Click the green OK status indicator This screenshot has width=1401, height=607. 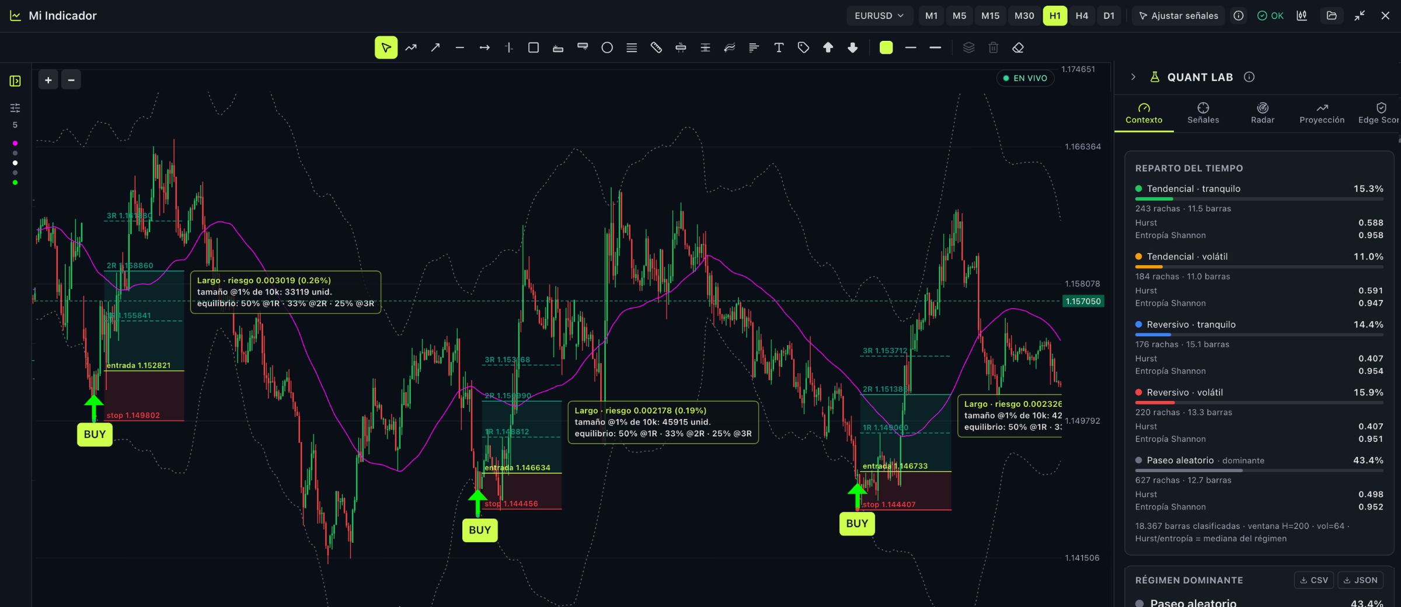[x=1270, y=16]
